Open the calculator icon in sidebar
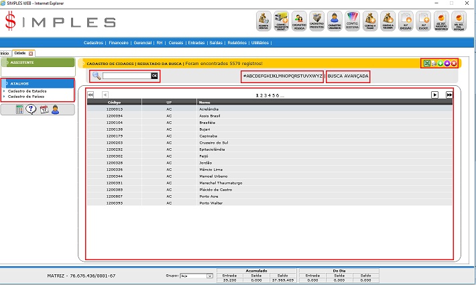 click(20, 109)
